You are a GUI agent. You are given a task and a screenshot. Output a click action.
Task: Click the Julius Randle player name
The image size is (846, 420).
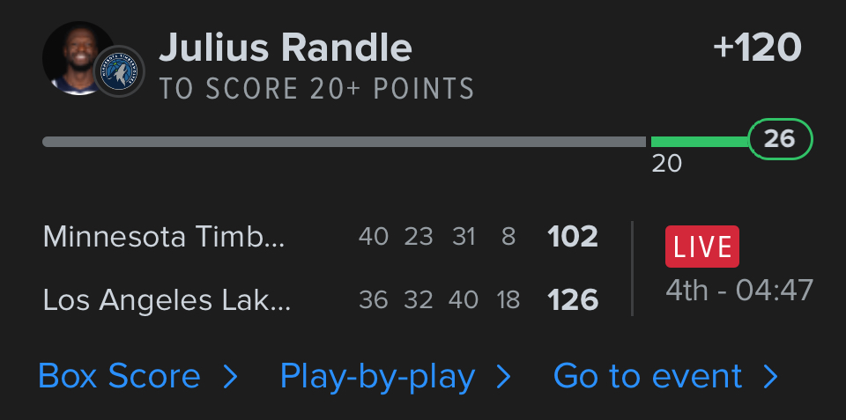(x=285, y=48)
